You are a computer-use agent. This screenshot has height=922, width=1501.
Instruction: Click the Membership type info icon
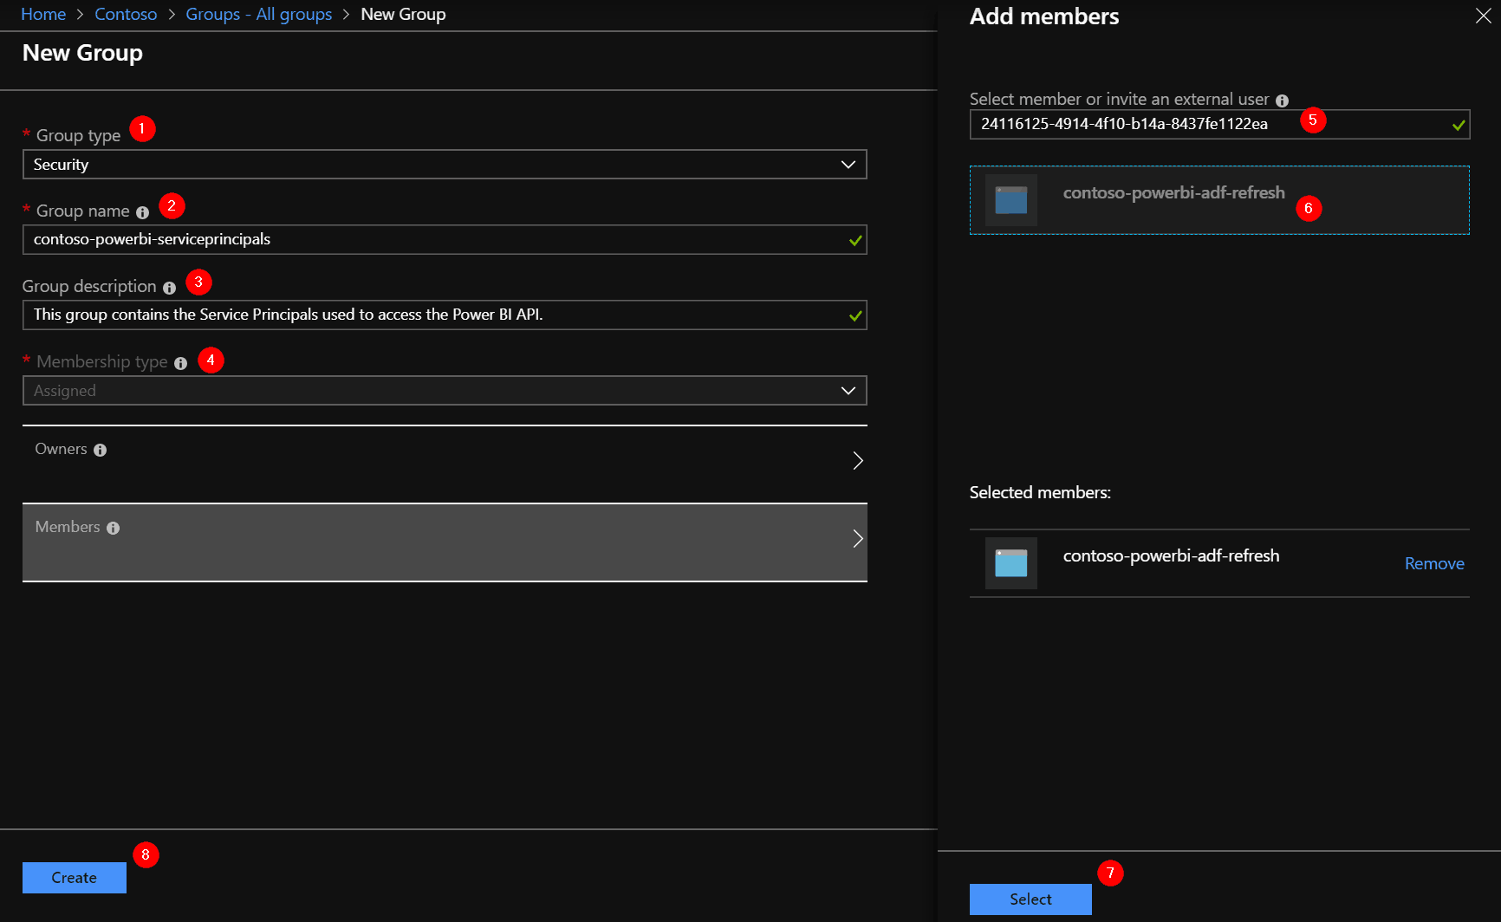[x=180, y=363]
